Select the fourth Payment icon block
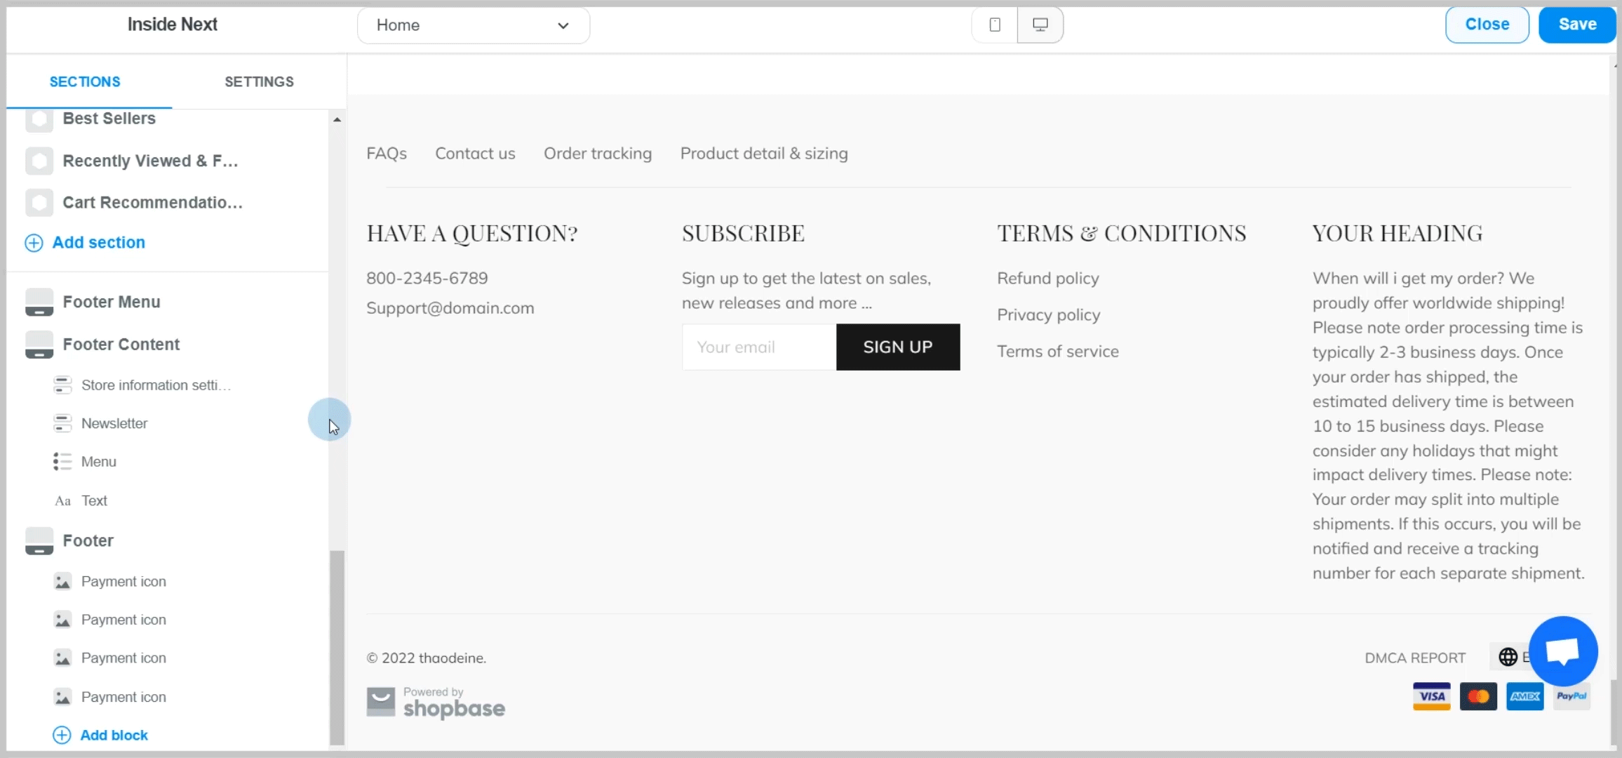1622x758 pixels. [x=123, y=697]
